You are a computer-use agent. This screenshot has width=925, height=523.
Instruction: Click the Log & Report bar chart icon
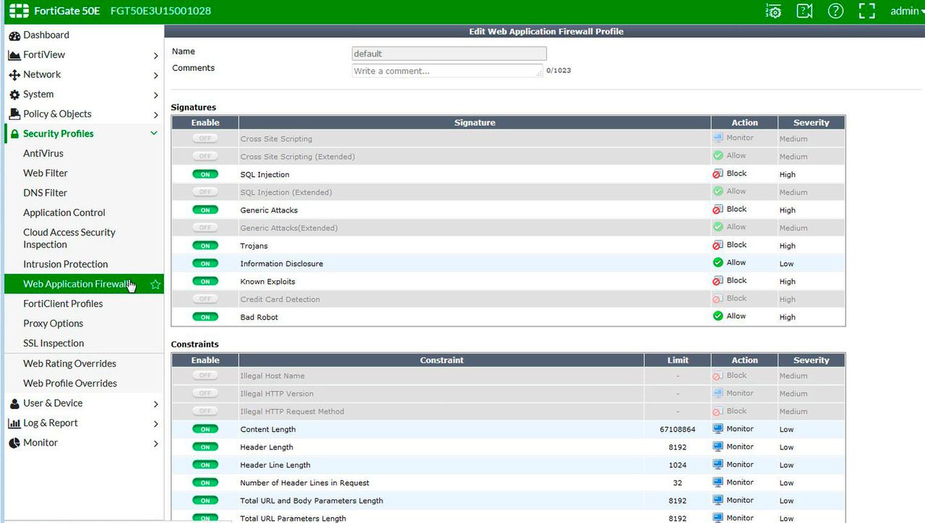pyautogui.click(x=14, y=423)
